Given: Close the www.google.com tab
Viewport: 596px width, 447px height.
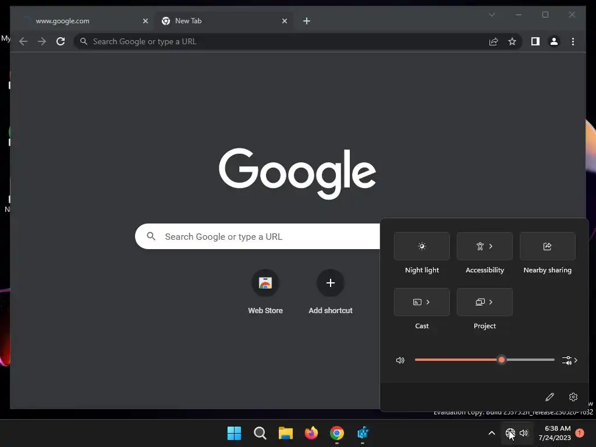Looking at the screenshot, I should click(145, 21).
